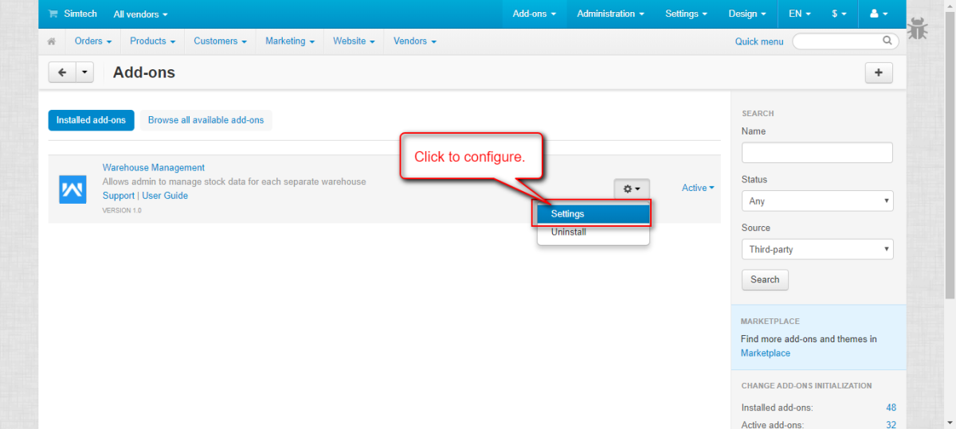
Task: Click the Quick menu link
Action: [x=758, y=41]
